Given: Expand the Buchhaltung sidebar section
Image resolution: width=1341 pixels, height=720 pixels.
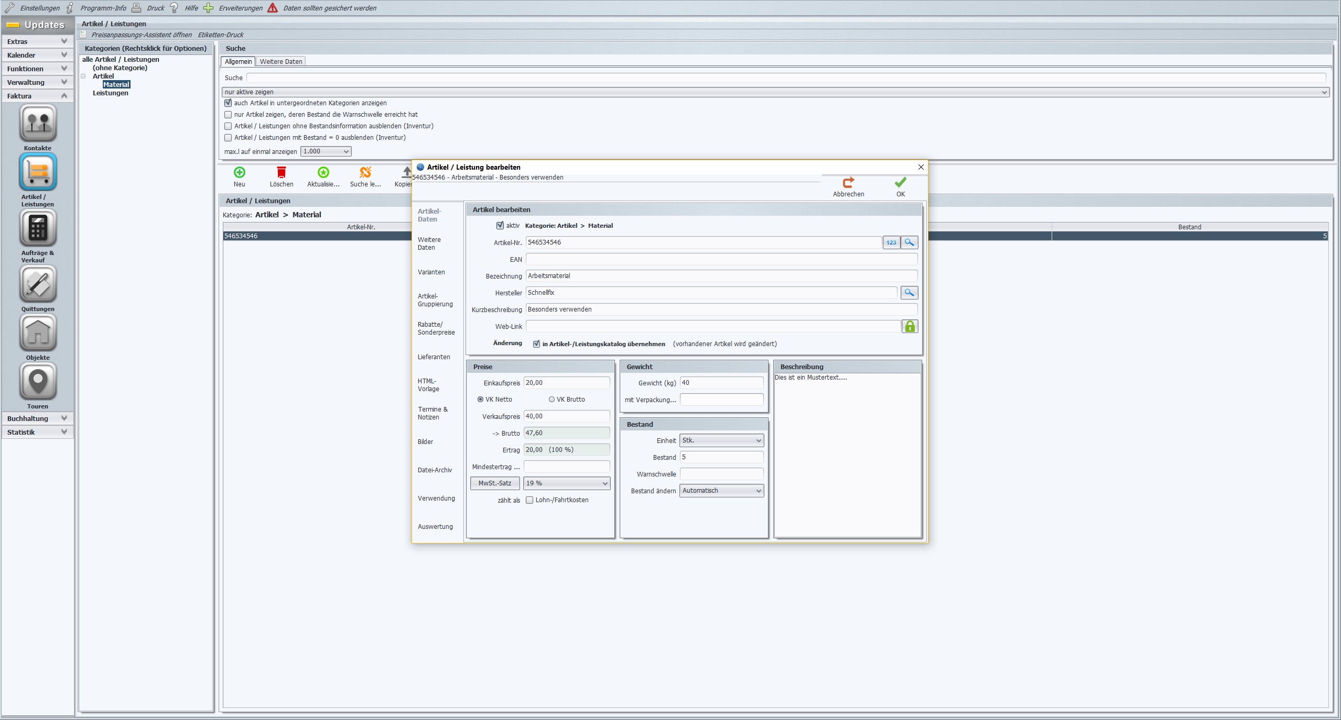Looking at the screenshot, I should (38, 418).
